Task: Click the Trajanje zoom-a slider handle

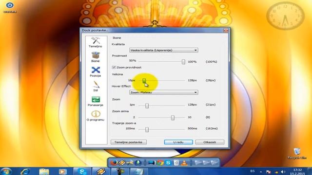Action: [147, 130]
